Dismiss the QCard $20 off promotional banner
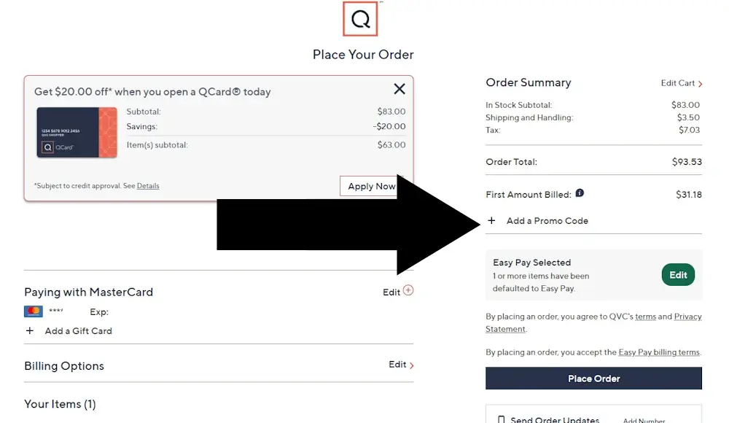This screenshot has width=729, height=423. click(x=399, y=88)
